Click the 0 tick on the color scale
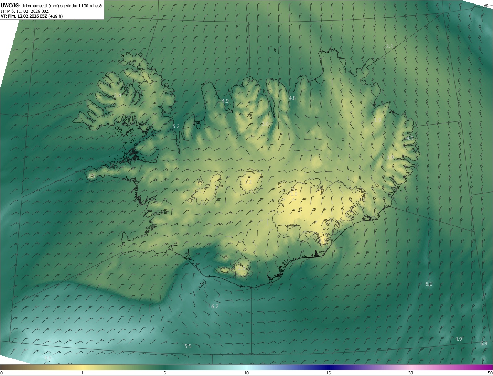The width and height of the screenshot is (493, 376). (x=2, y=373)
